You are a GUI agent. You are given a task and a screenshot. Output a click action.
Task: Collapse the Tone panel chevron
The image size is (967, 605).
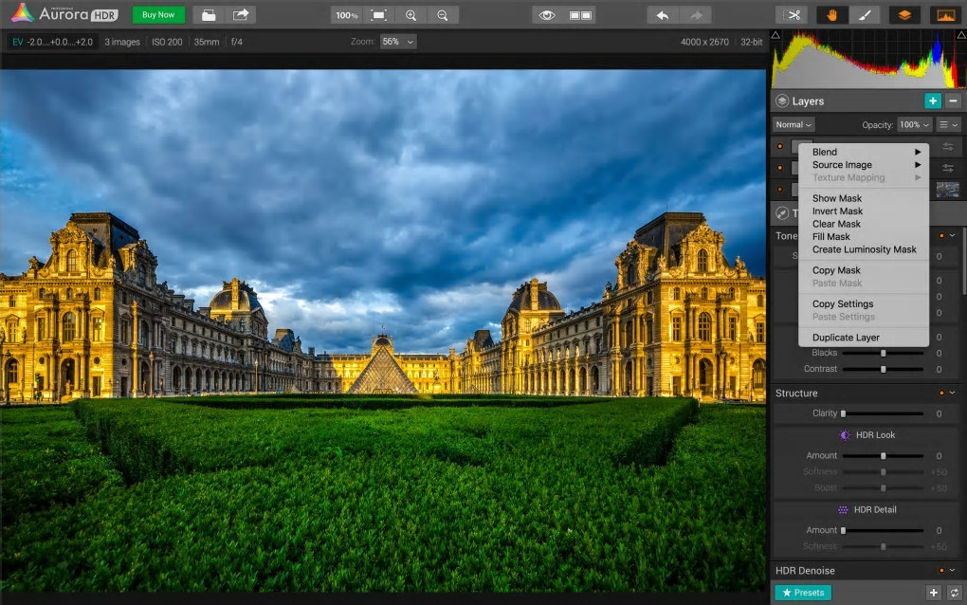click(953, 235)
